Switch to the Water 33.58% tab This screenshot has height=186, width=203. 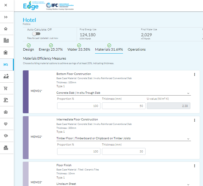pyautogui.click(x=79, y=49)
